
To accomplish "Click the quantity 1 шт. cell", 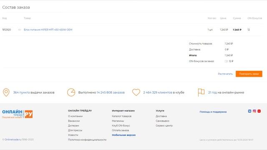I will 210,30.
